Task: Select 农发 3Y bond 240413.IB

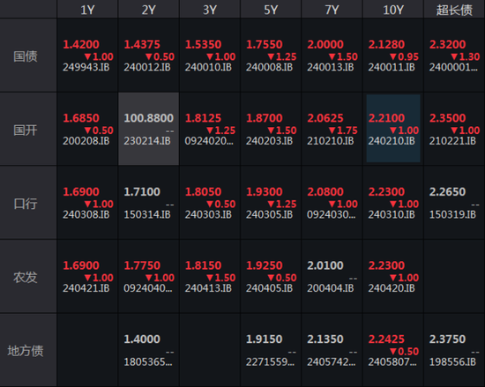Action: pos(208,288)
